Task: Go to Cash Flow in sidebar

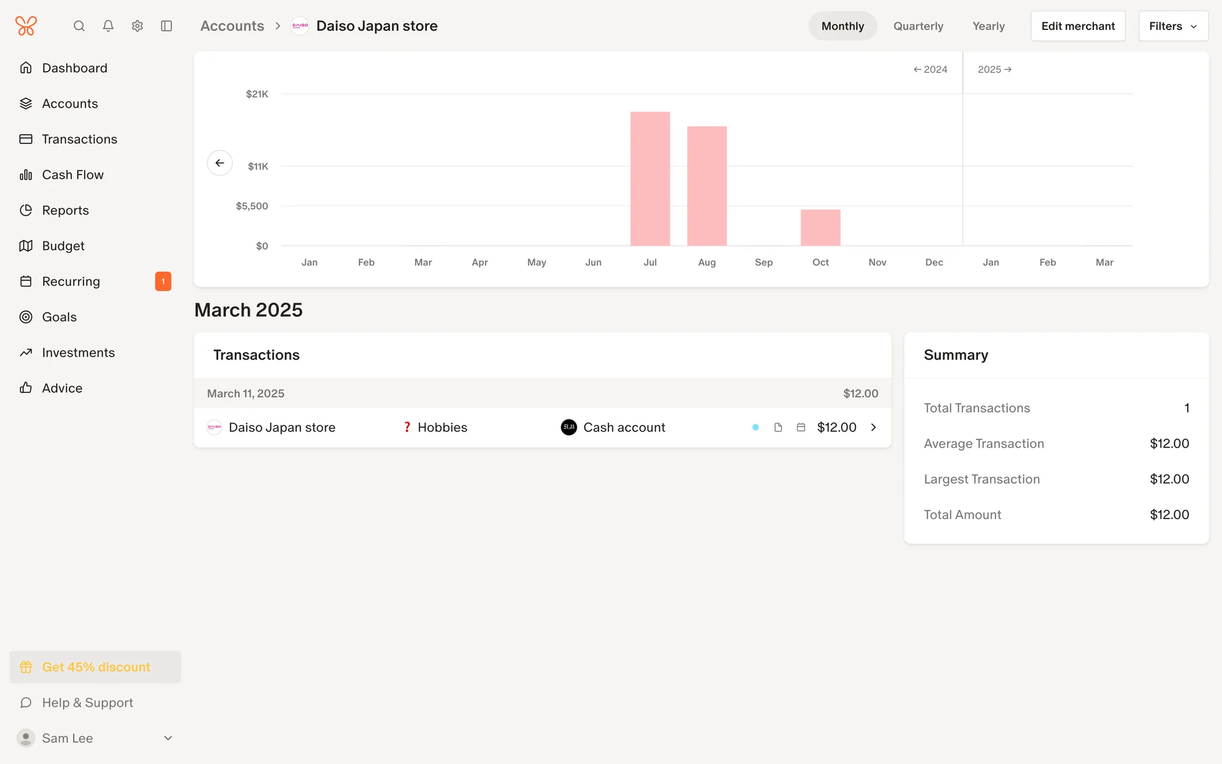Action: (x=73, y=175)
